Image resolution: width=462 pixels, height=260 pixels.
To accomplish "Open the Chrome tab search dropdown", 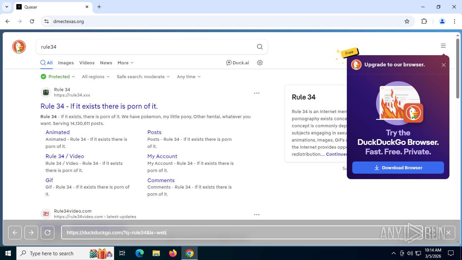I will (x=6, y=7).
